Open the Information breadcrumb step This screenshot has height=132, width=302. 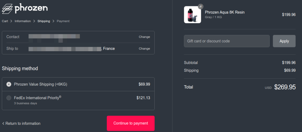23,21
